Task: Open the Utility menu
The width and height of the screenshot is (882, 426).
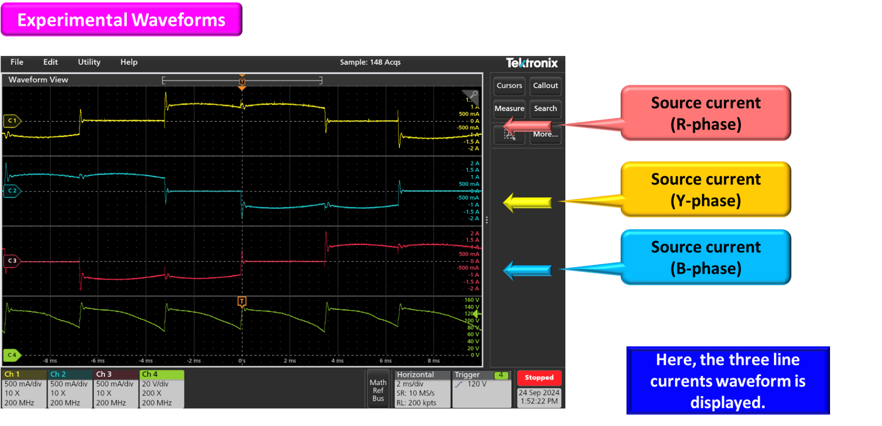Action: [89, 62]
